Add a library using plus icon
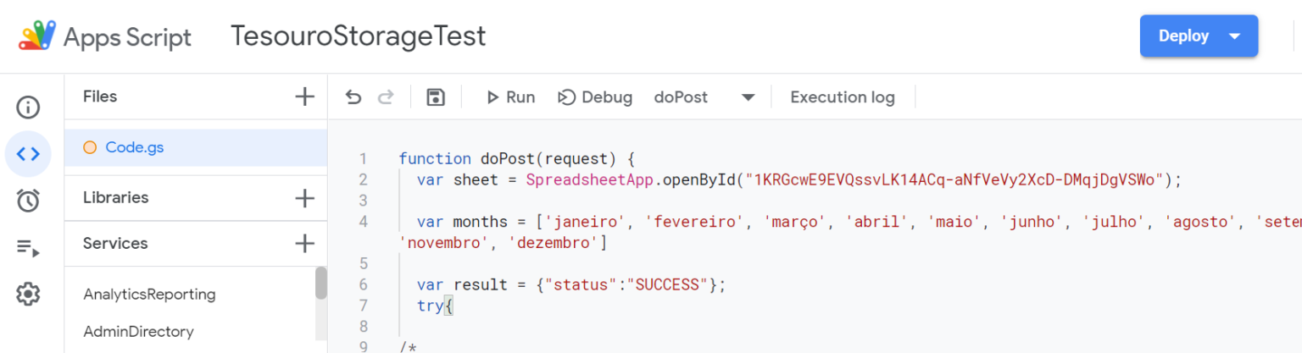The width and height of the screenshot is (1302, 353). pyautogui.click(x=304, y=198)
